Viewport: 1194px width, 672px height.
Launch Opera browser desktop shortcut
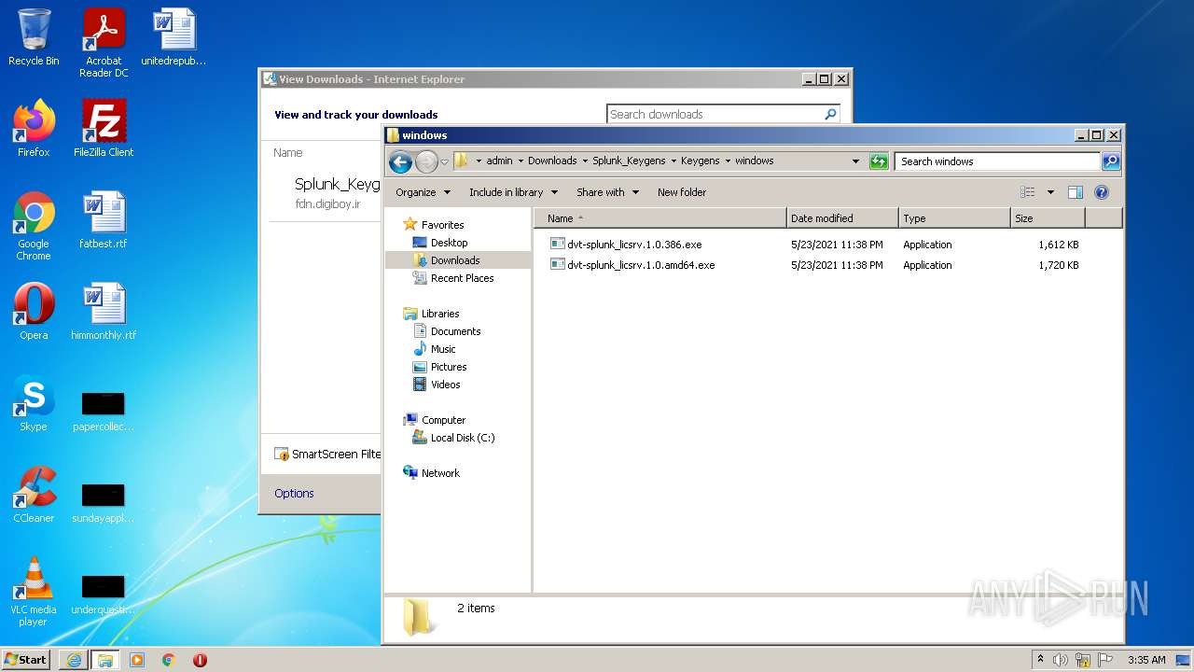coord(34,312)
